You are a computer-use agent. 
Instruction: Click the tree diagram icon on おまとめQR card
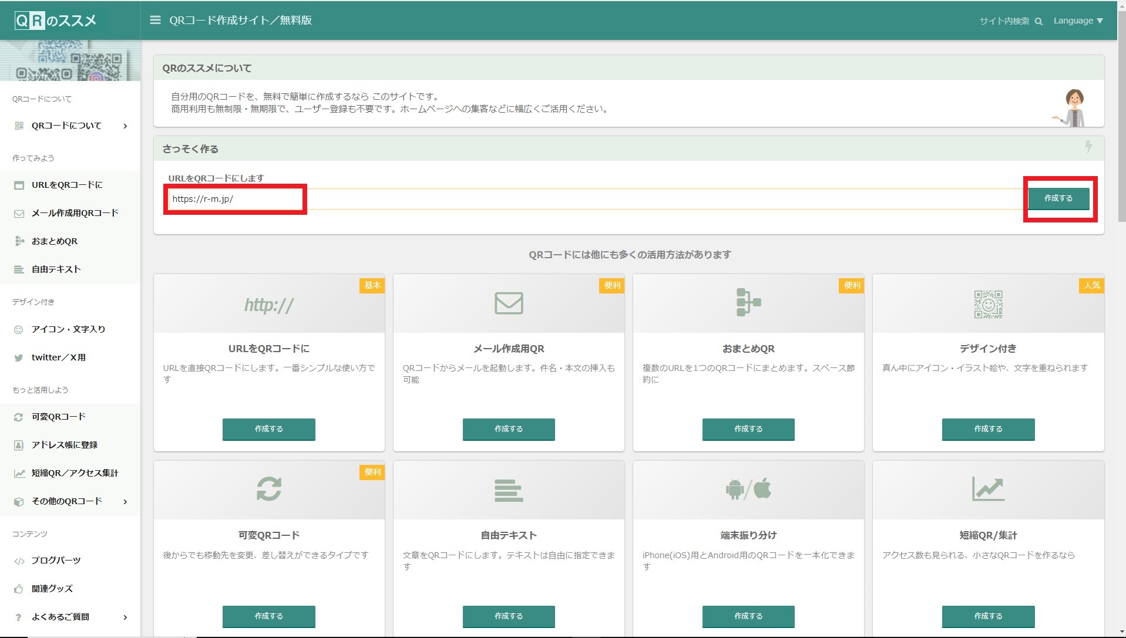[x=748, y=302]
